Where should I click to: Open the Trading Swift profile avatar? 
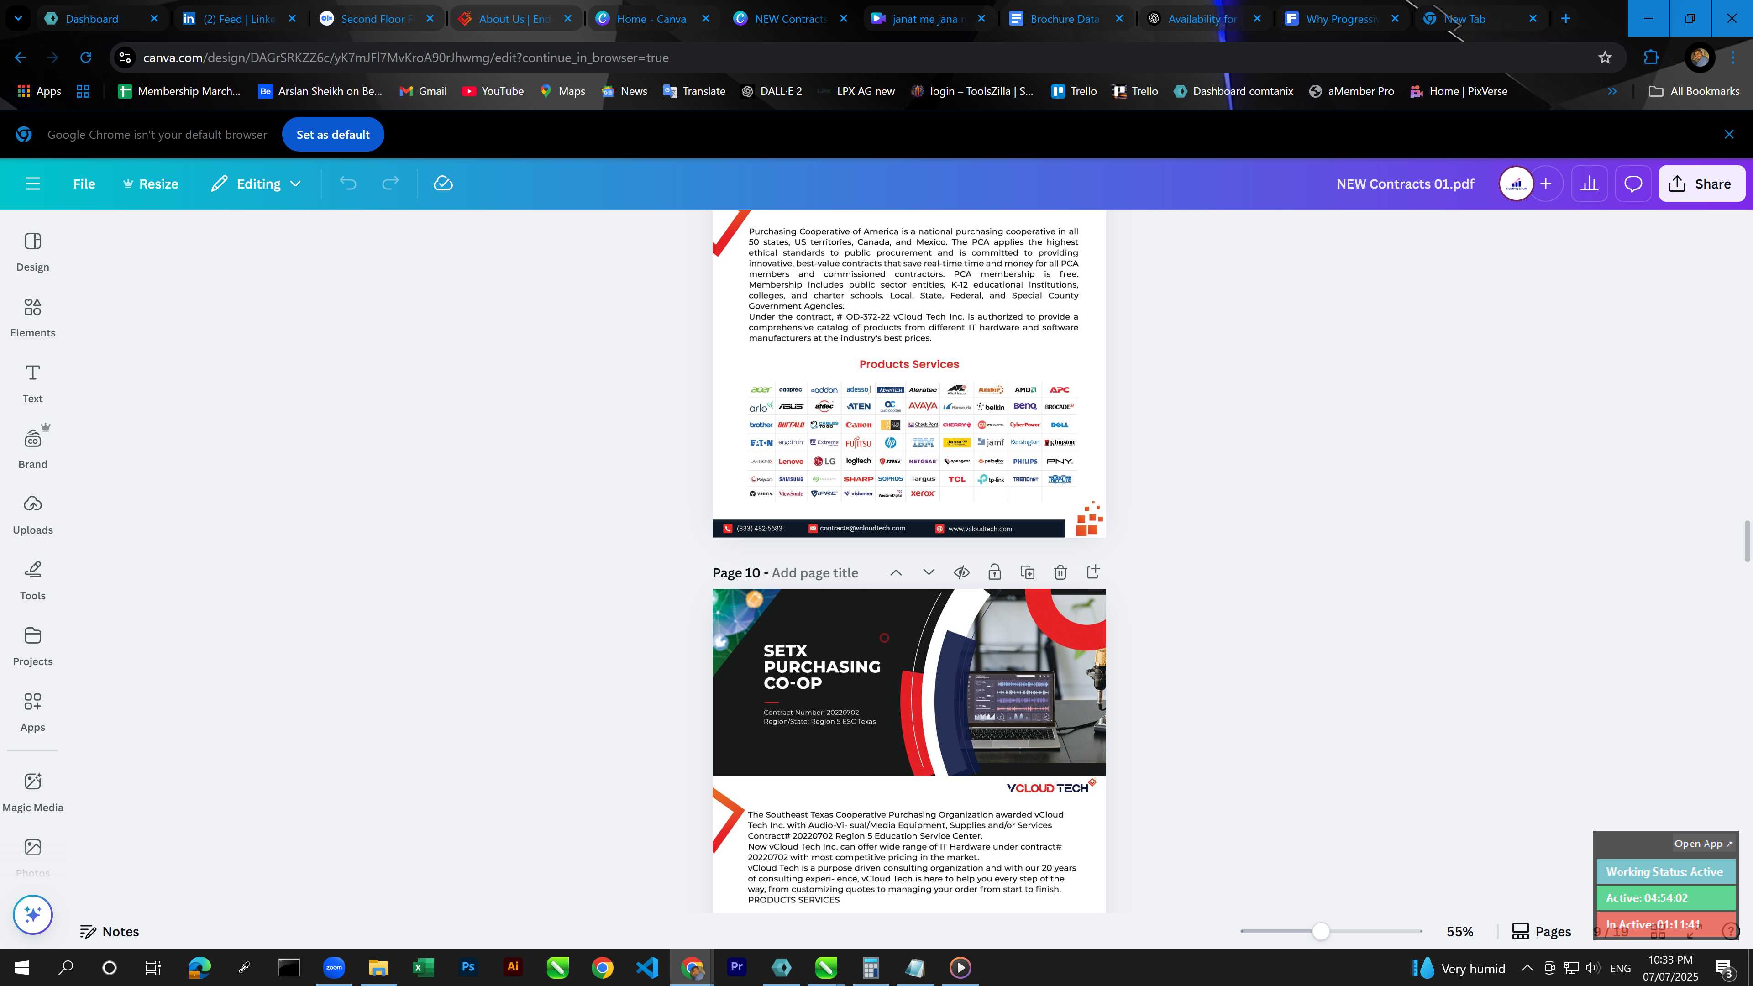pos(1516,184)
